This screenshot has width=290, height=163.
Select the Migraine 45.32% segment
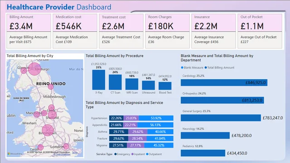click(x=159, y=145)
